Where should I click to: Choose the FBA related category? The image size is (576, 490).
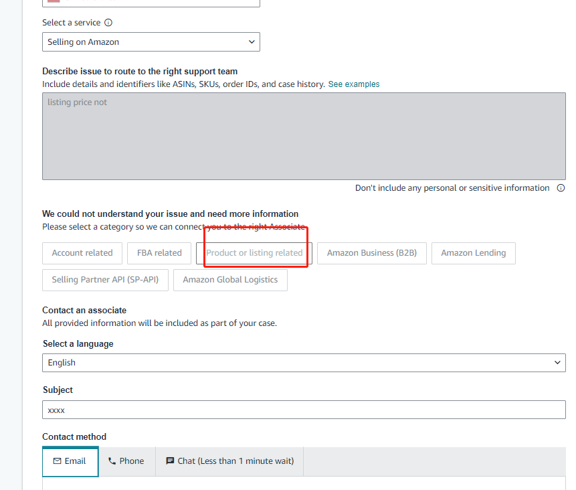click(x=159, y=253)
